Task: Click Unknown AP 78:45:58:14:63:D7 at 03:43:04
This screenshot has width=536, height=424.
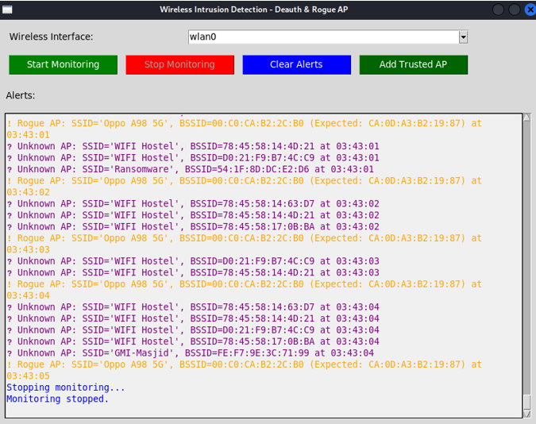Action: pos(193,307)
